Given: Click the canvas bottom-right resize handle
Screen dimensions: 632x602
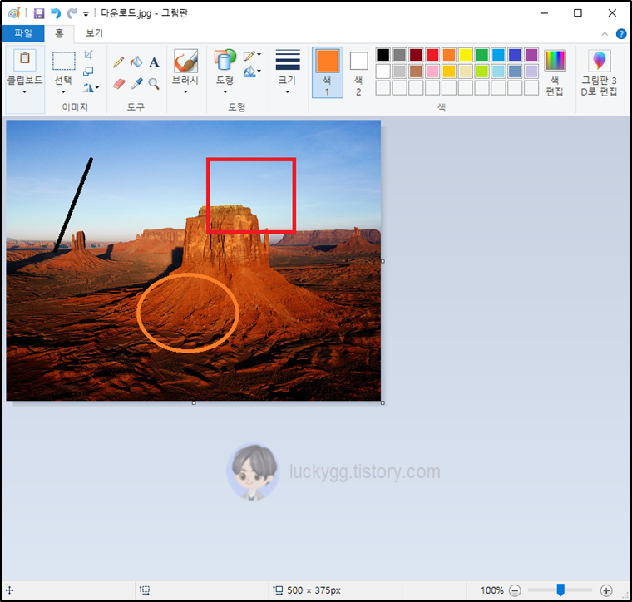Looking at the screenshot, I should [x=383, y=402].
